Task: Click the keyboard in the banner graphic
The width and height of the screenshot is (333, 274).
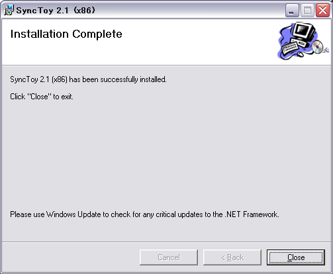Action: 291,48
